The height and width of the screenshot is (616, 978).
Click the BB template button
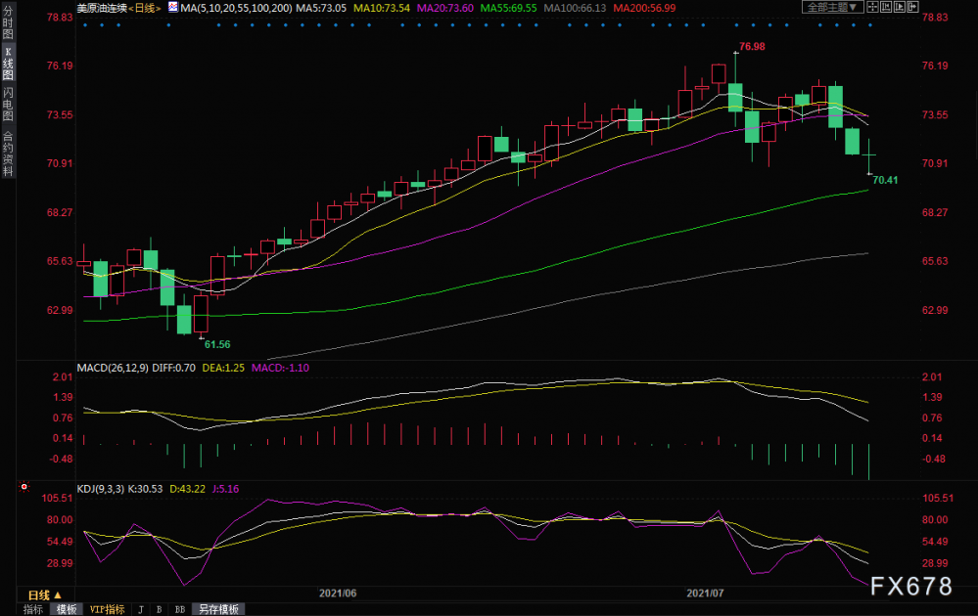(x=180, y=609)
